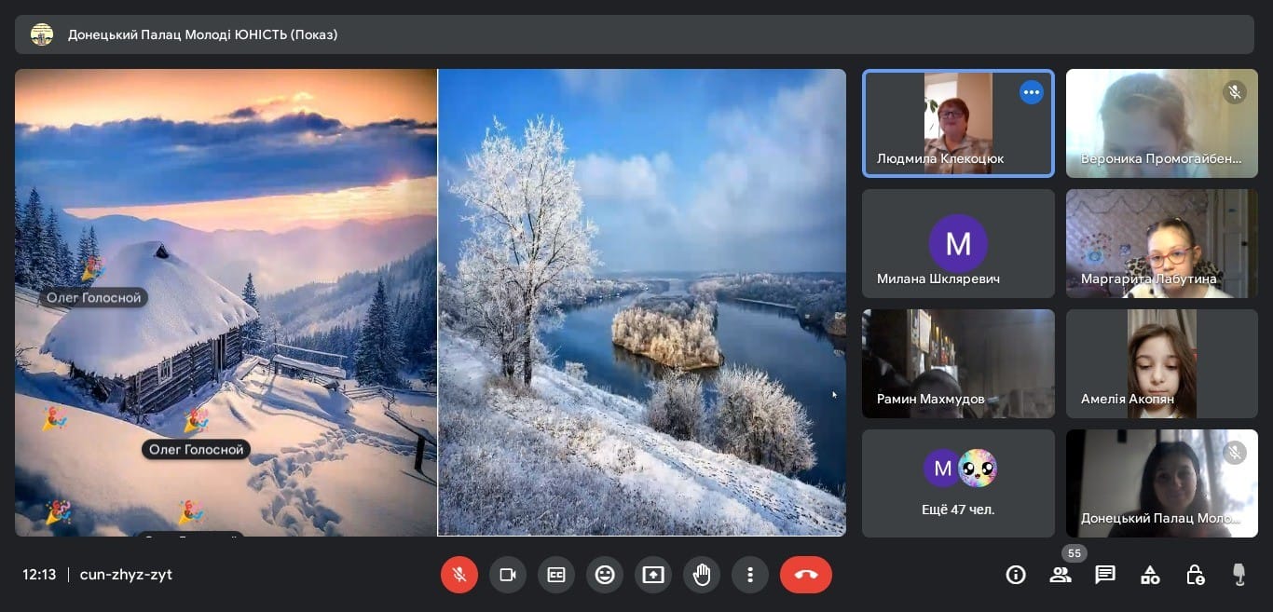Show the participants list with 55 badge

tap(1061, 575)
